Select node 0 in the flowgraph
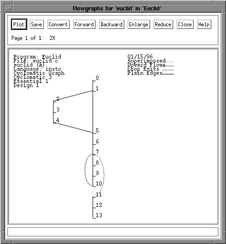This screenshot has height=244, width=226. pos(97,78)
